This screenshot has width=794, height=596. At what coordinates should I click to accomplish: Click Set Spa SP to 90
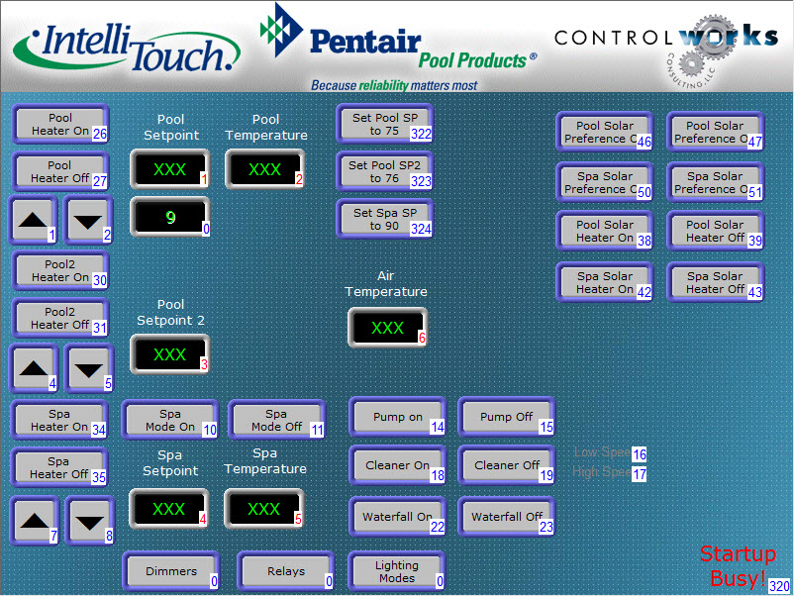385,219
